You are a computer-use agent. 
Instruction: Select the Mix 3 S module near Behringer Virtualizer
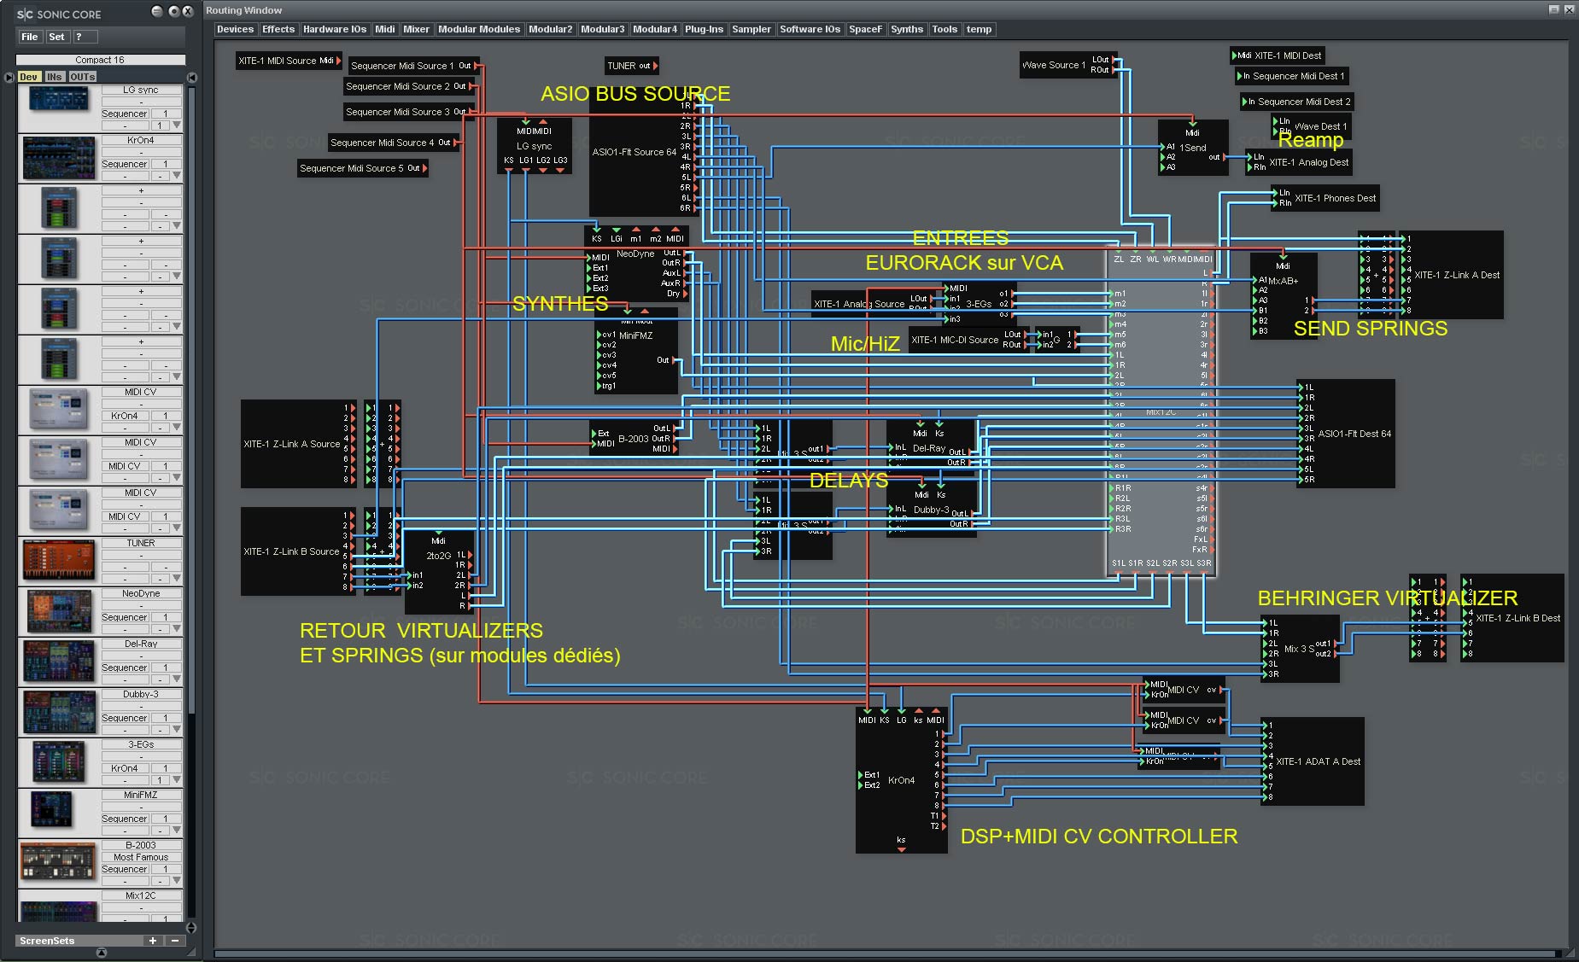point(1301,649)
